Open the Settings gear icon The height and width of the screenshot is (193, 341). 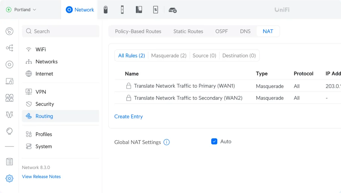(9, 178)
